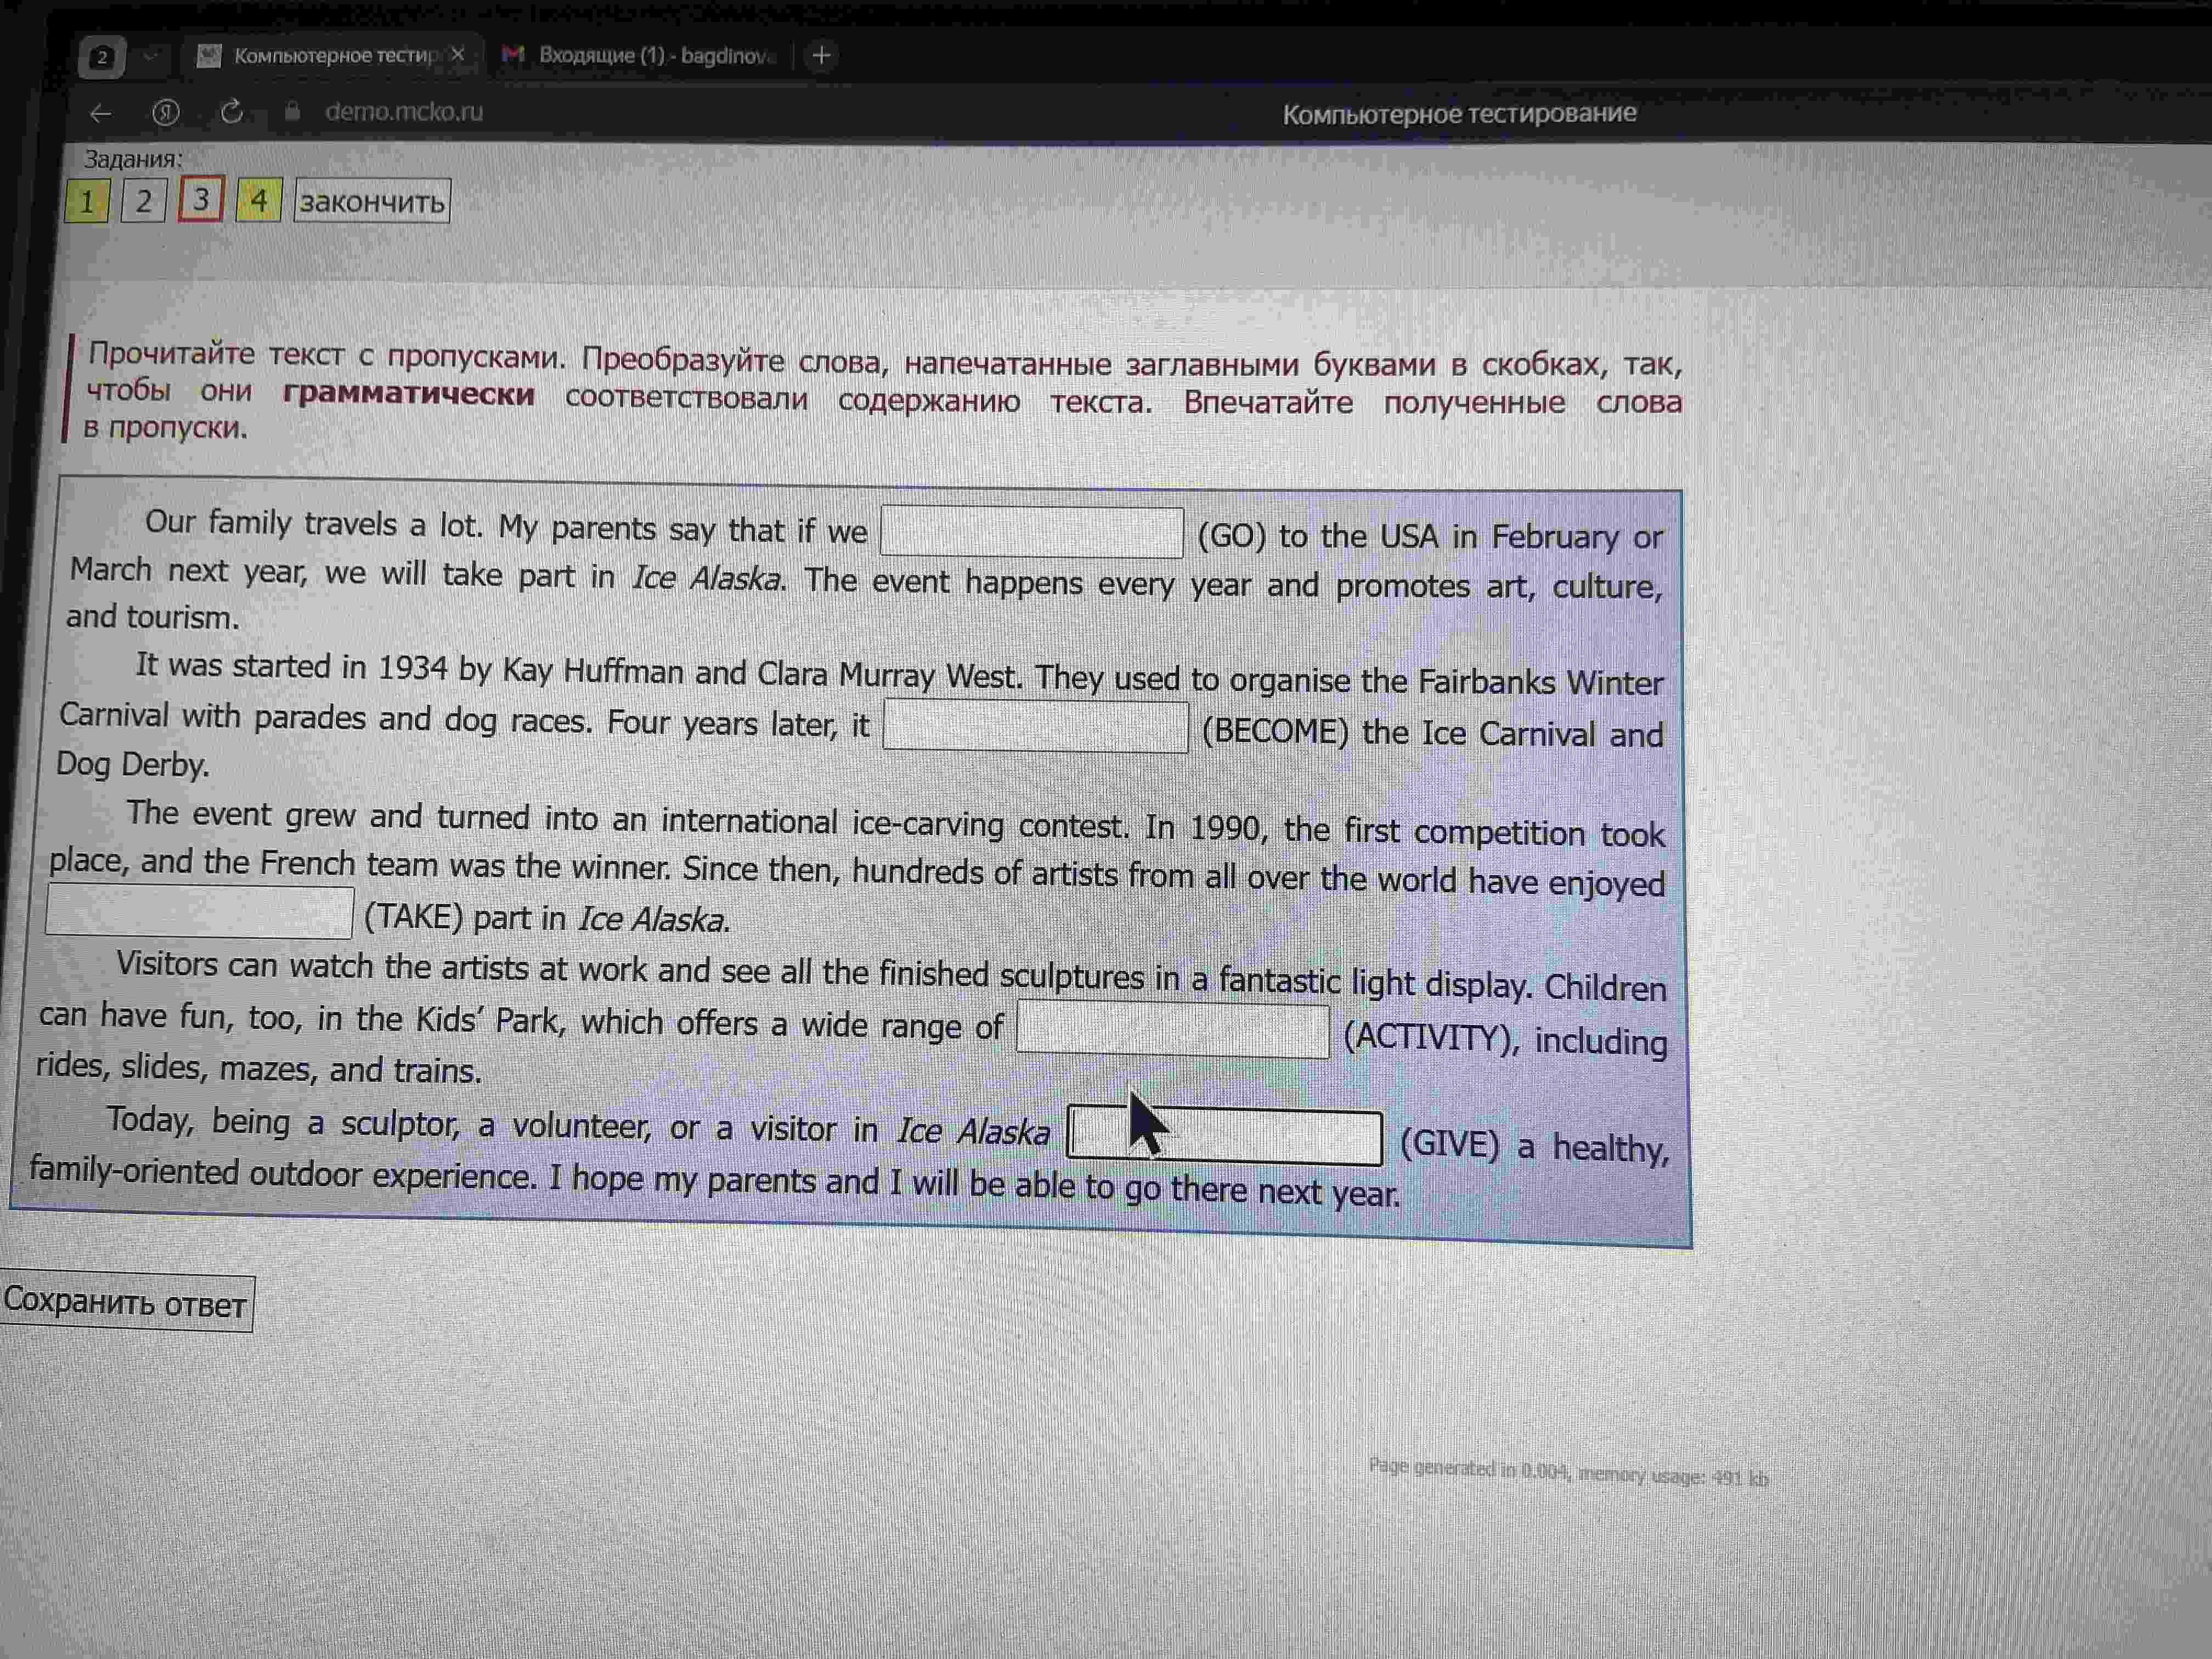Viewport: 2212px width, 1659px height.
Task: Focus the answer field for (TAKE)
Action: (x=200, y=913)
